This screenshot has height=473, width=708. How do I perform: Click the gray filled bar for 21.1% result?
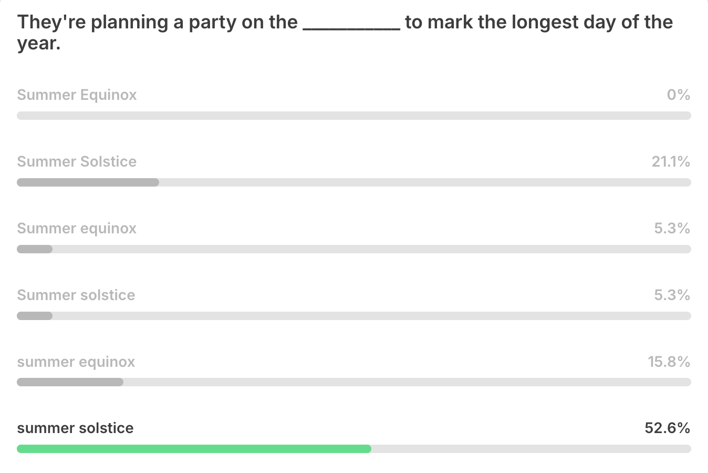88,182
